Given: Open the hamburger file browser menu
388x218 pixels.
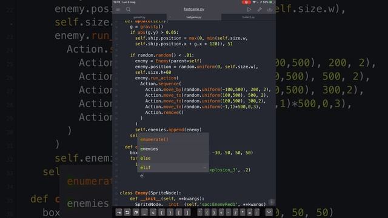Looking at the screenshot, I should pyautogui.click(x=118, y=10).
